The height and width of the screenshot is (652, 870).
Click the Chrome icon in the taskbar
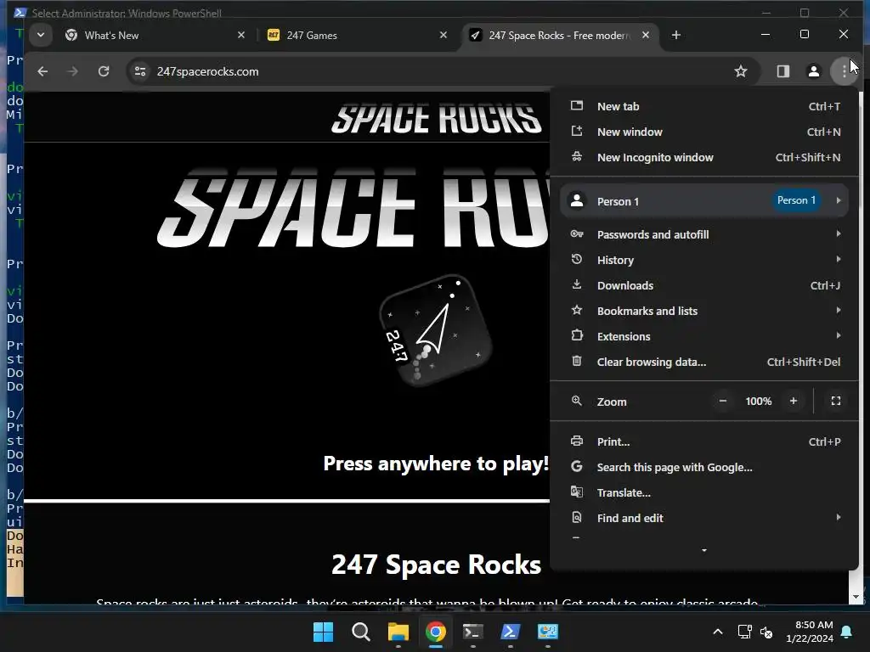[x=436, y=632]
